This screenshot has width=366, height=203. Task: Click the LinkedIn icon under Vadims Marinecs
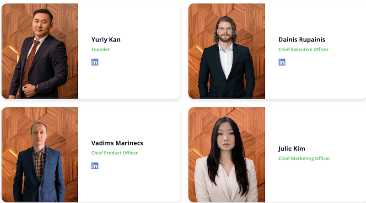(95, 166)
